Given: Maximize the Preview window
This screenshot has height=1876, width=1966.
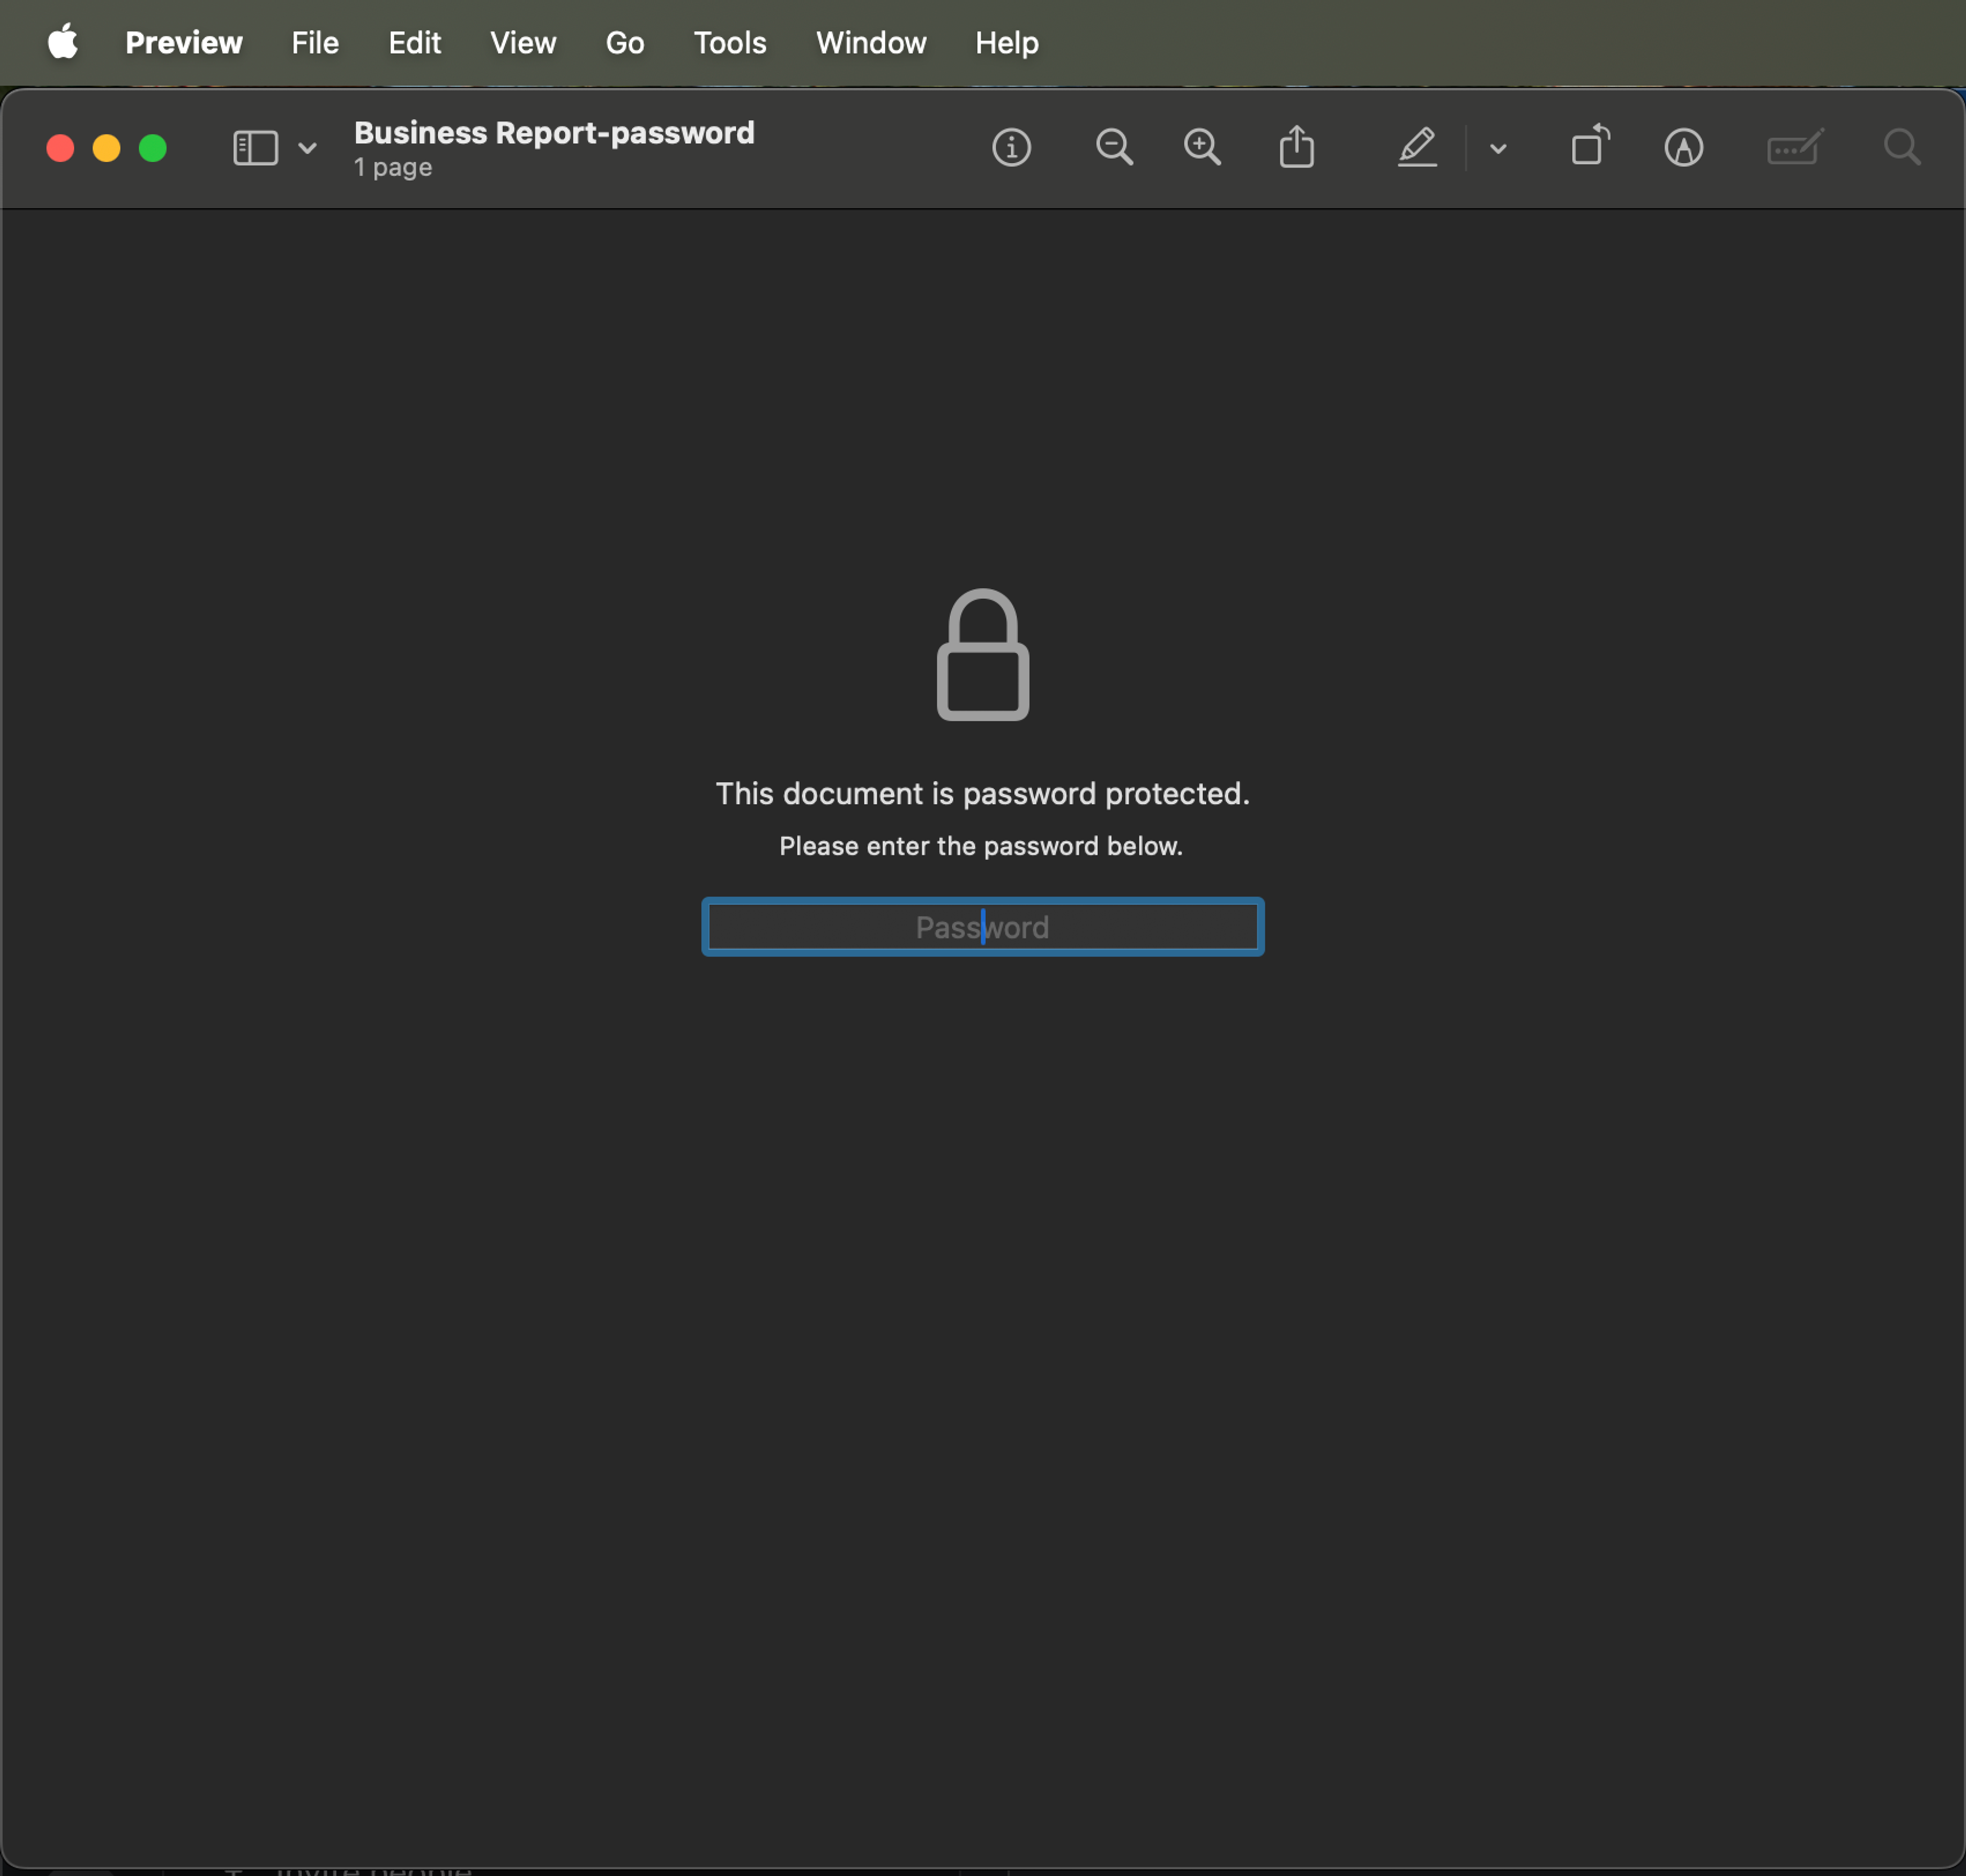Looking at the screenshot, I should click(x=153, y=148).
